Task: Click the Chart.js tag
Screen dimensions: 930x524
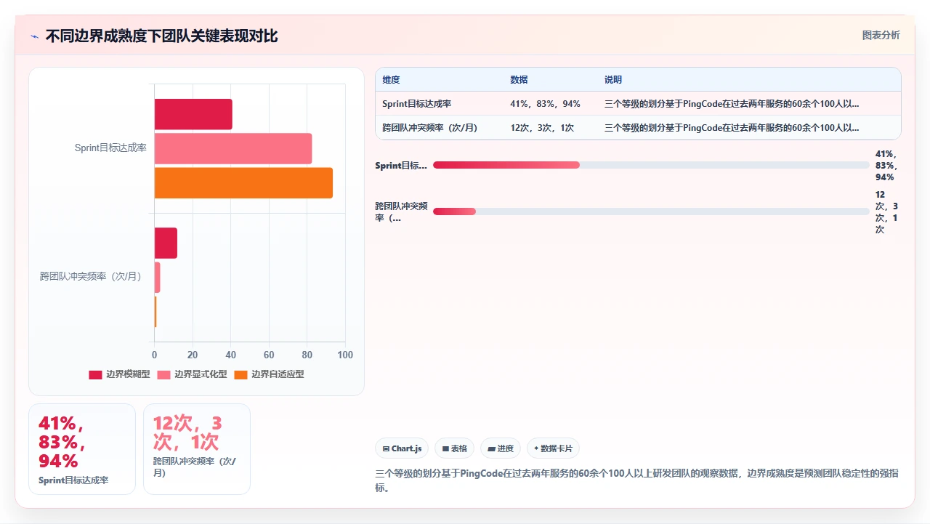Action: (402, 448)
